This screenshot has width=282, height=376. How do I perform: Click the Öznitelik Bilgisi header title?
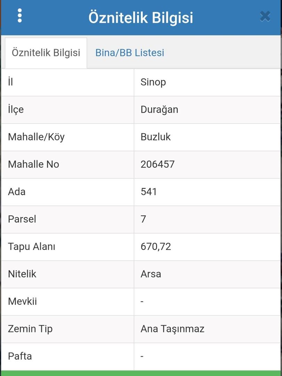point(141,17)
